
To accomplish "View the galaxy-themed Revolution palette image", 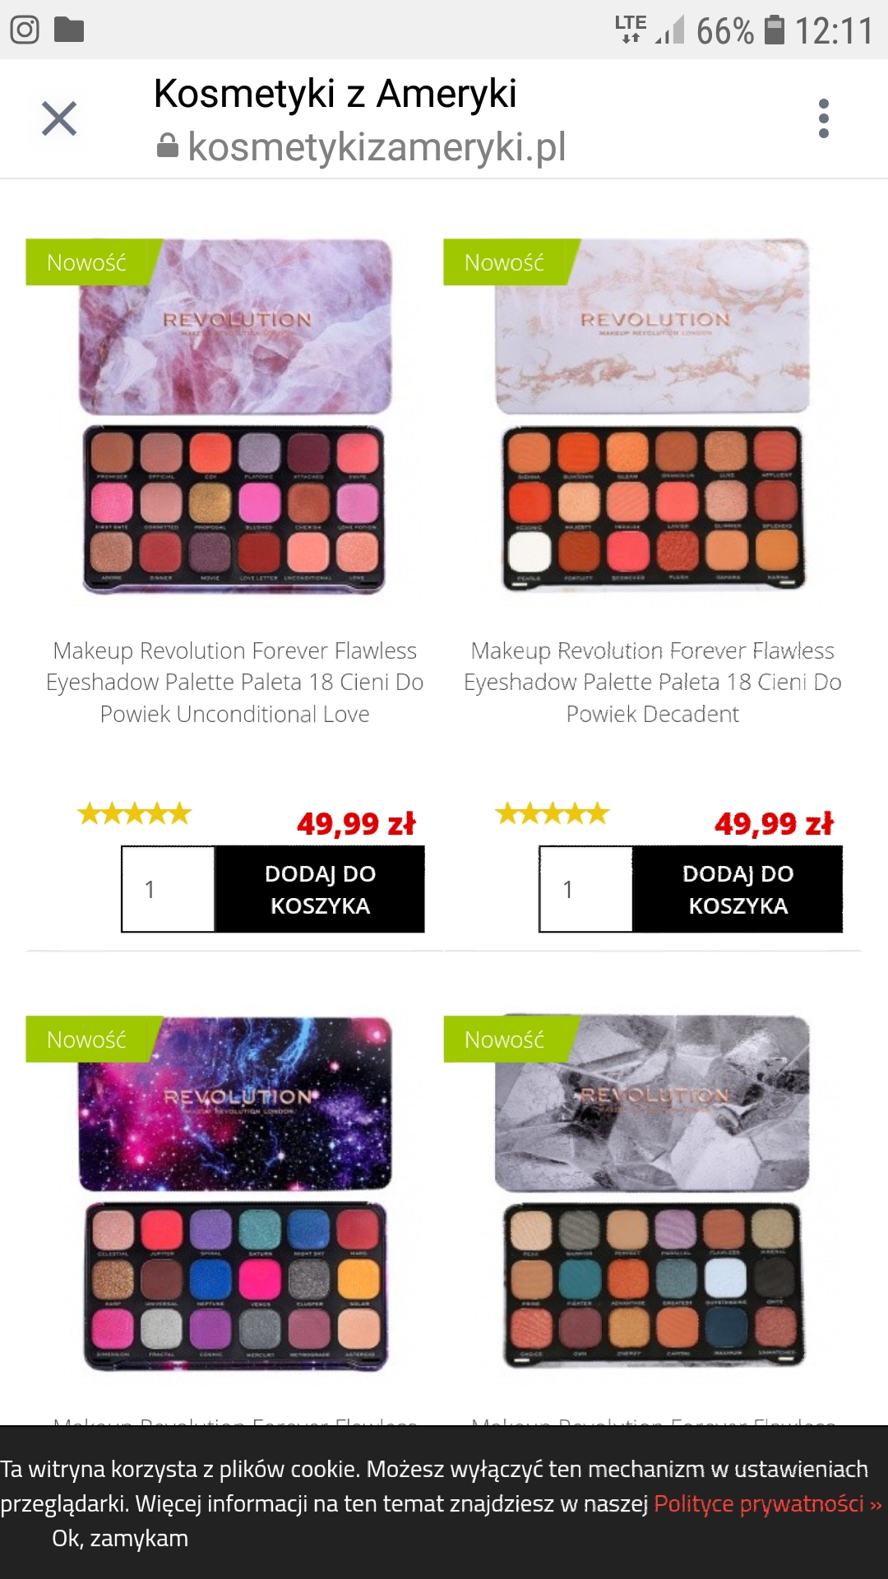I will click(235, 1193).
